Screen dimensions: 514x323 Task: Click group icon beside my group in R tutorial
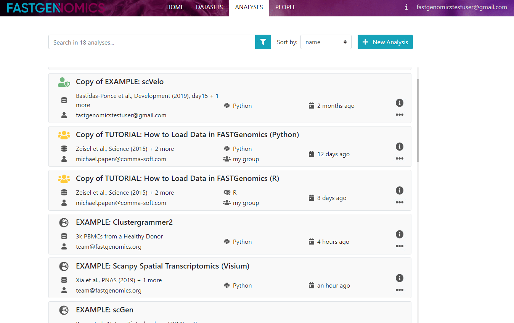pyautogui.click(x=227, y=203)
